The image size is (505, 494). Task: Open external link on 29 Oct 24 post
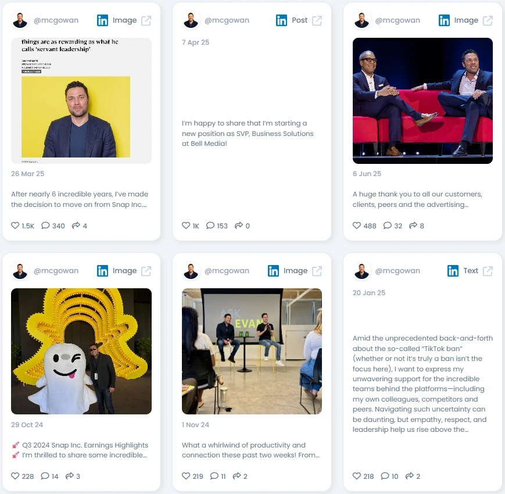click(x=146, y=271)
